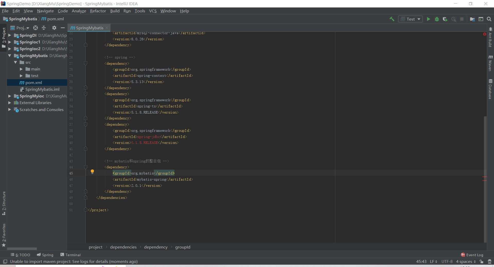Expand the SpringMyioc module node
Screen dimensions: 494x267
point(10,96)
